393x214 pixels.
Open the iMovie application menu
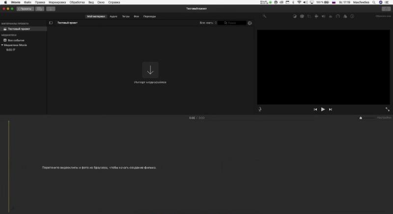pyautogui.click(x=16, y=2)
